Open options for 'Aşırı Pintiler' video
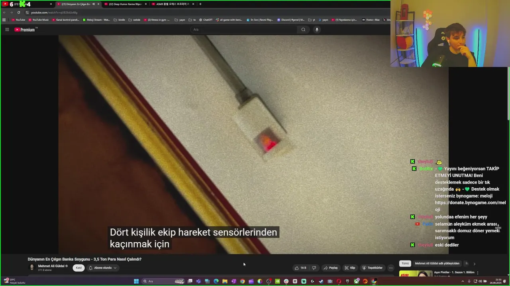 pos(478,273)
